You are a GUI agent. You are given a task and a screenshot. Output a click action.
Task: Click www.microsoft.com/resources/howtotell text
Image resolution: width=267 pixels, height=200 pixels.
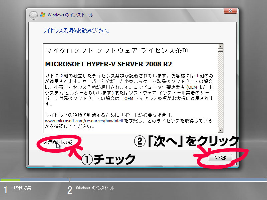coord(84,121)
